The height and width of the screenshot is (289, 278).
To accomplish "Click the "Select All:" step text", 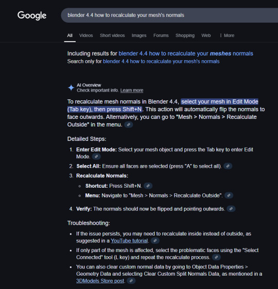I will tap(89, 166).
